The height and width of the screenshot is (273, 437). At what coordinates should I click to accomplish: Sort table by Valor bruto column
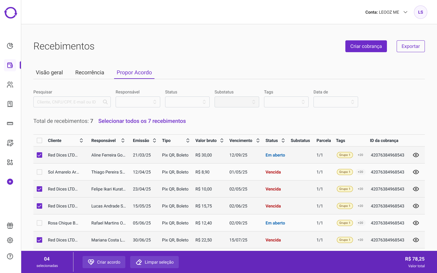pos(222,140)
